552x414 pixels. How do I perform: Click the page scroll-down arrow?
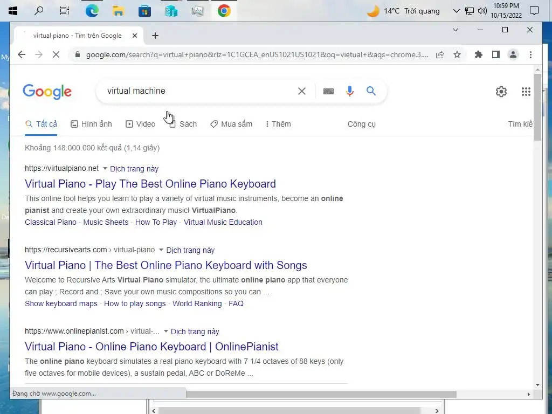pyautogui.click(x=537, y=385)
